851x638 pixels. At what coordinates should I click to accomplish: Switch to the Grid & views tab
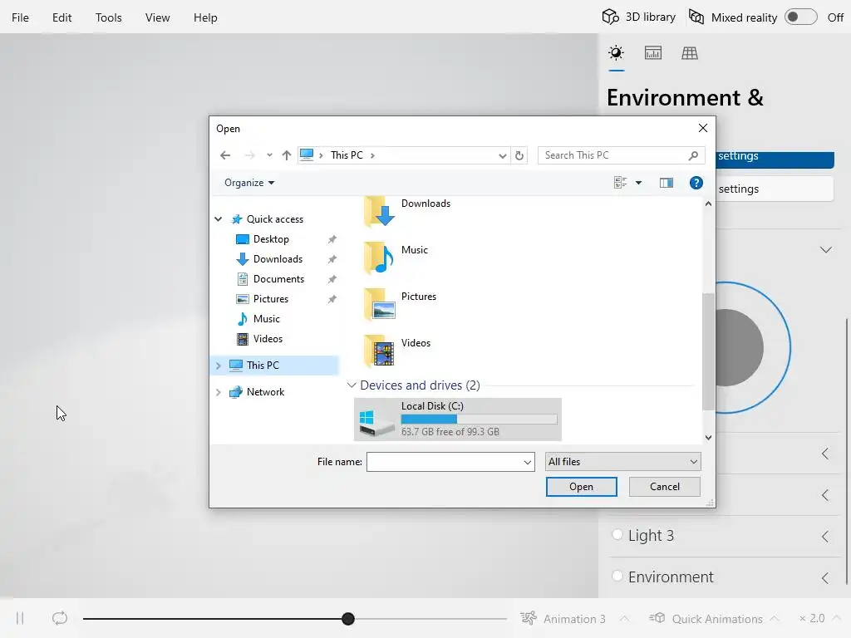tap(690, 53)
